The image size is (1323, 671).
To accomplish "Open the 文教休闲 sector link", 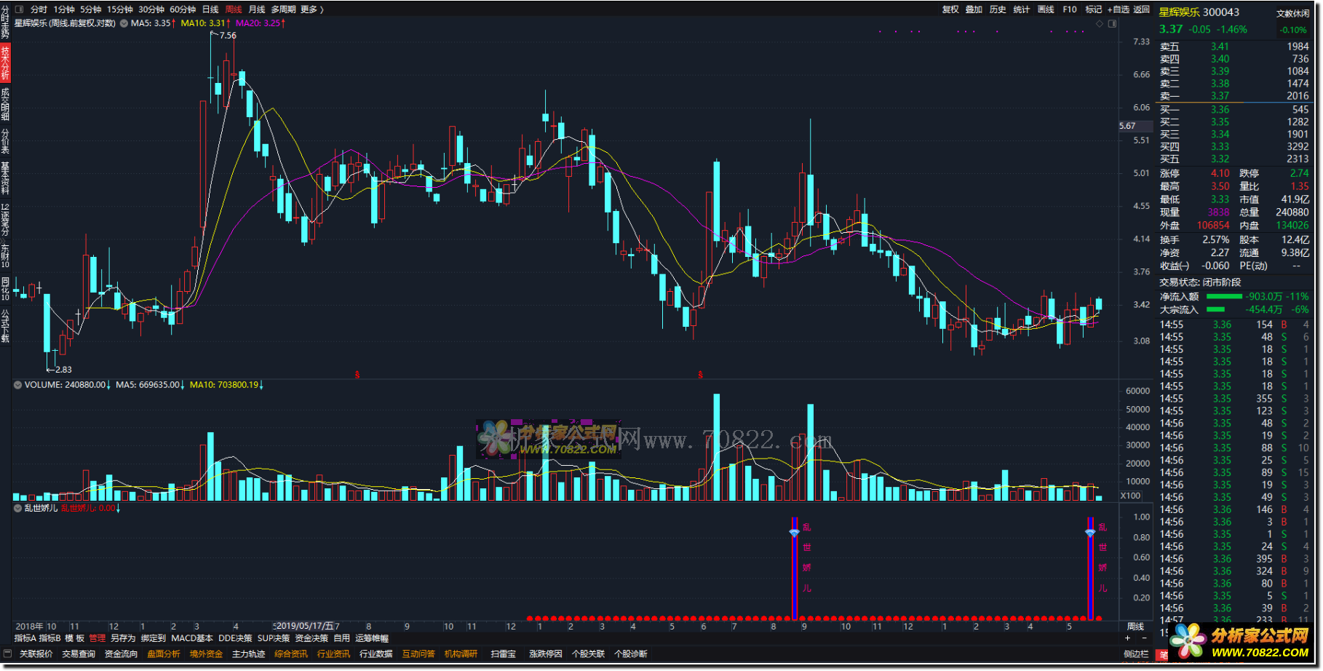I will (x=1292, y=13).
